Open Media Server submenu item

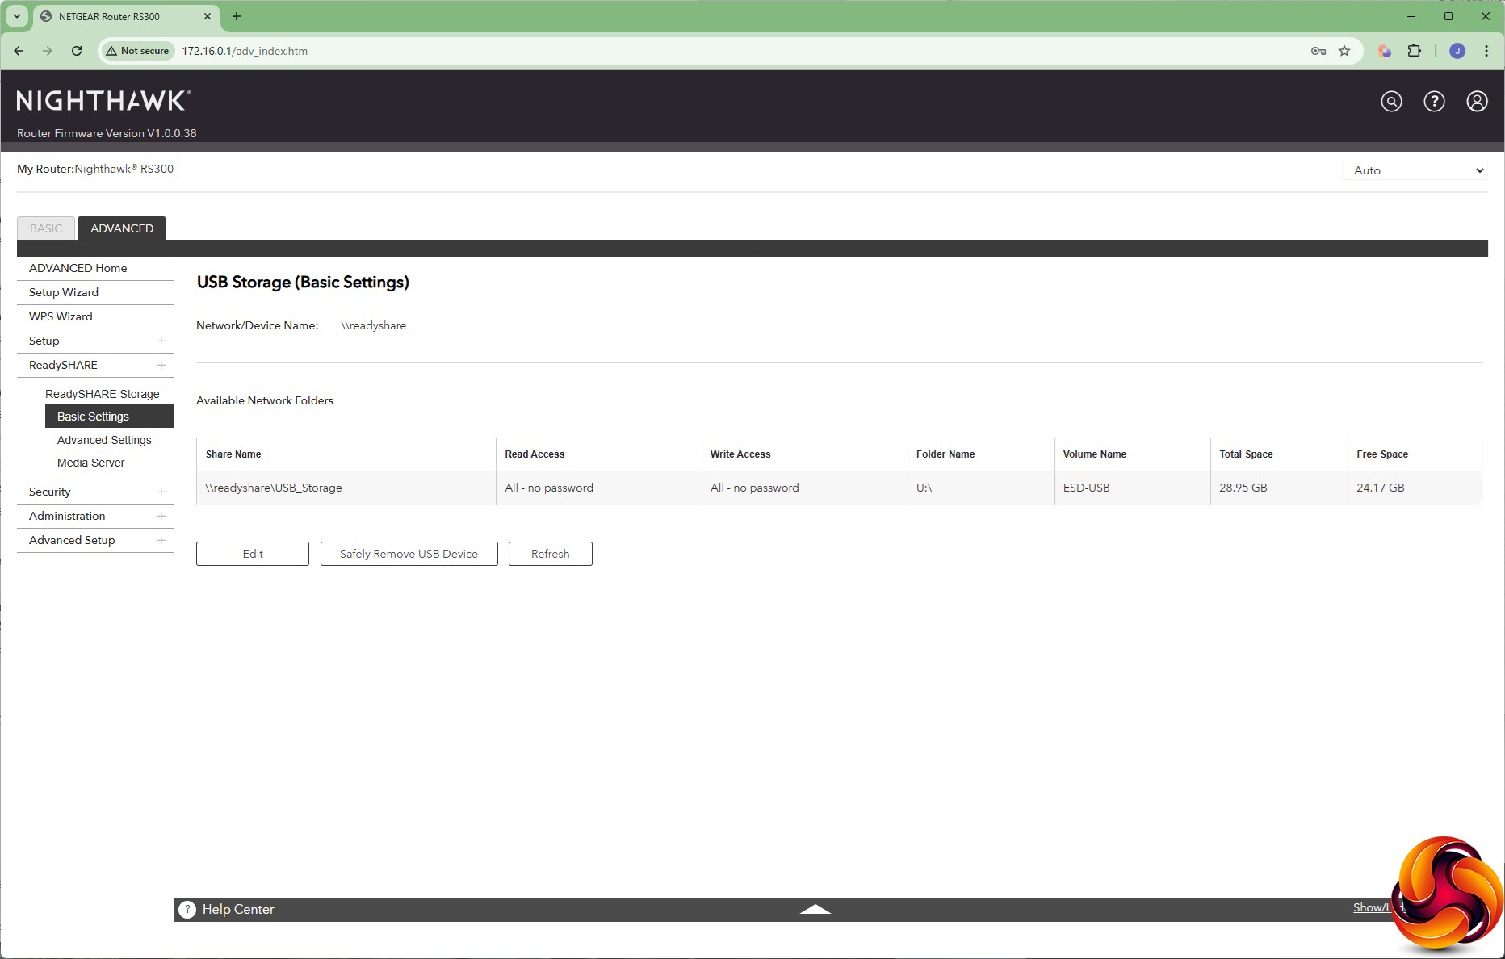click(x=90, y=463)
